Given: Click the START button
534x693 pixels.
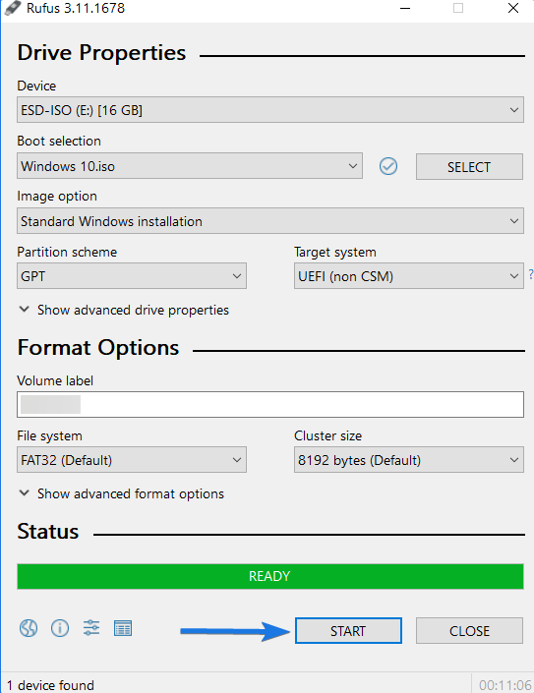Looking at the screenshot, I should point(348,631).
